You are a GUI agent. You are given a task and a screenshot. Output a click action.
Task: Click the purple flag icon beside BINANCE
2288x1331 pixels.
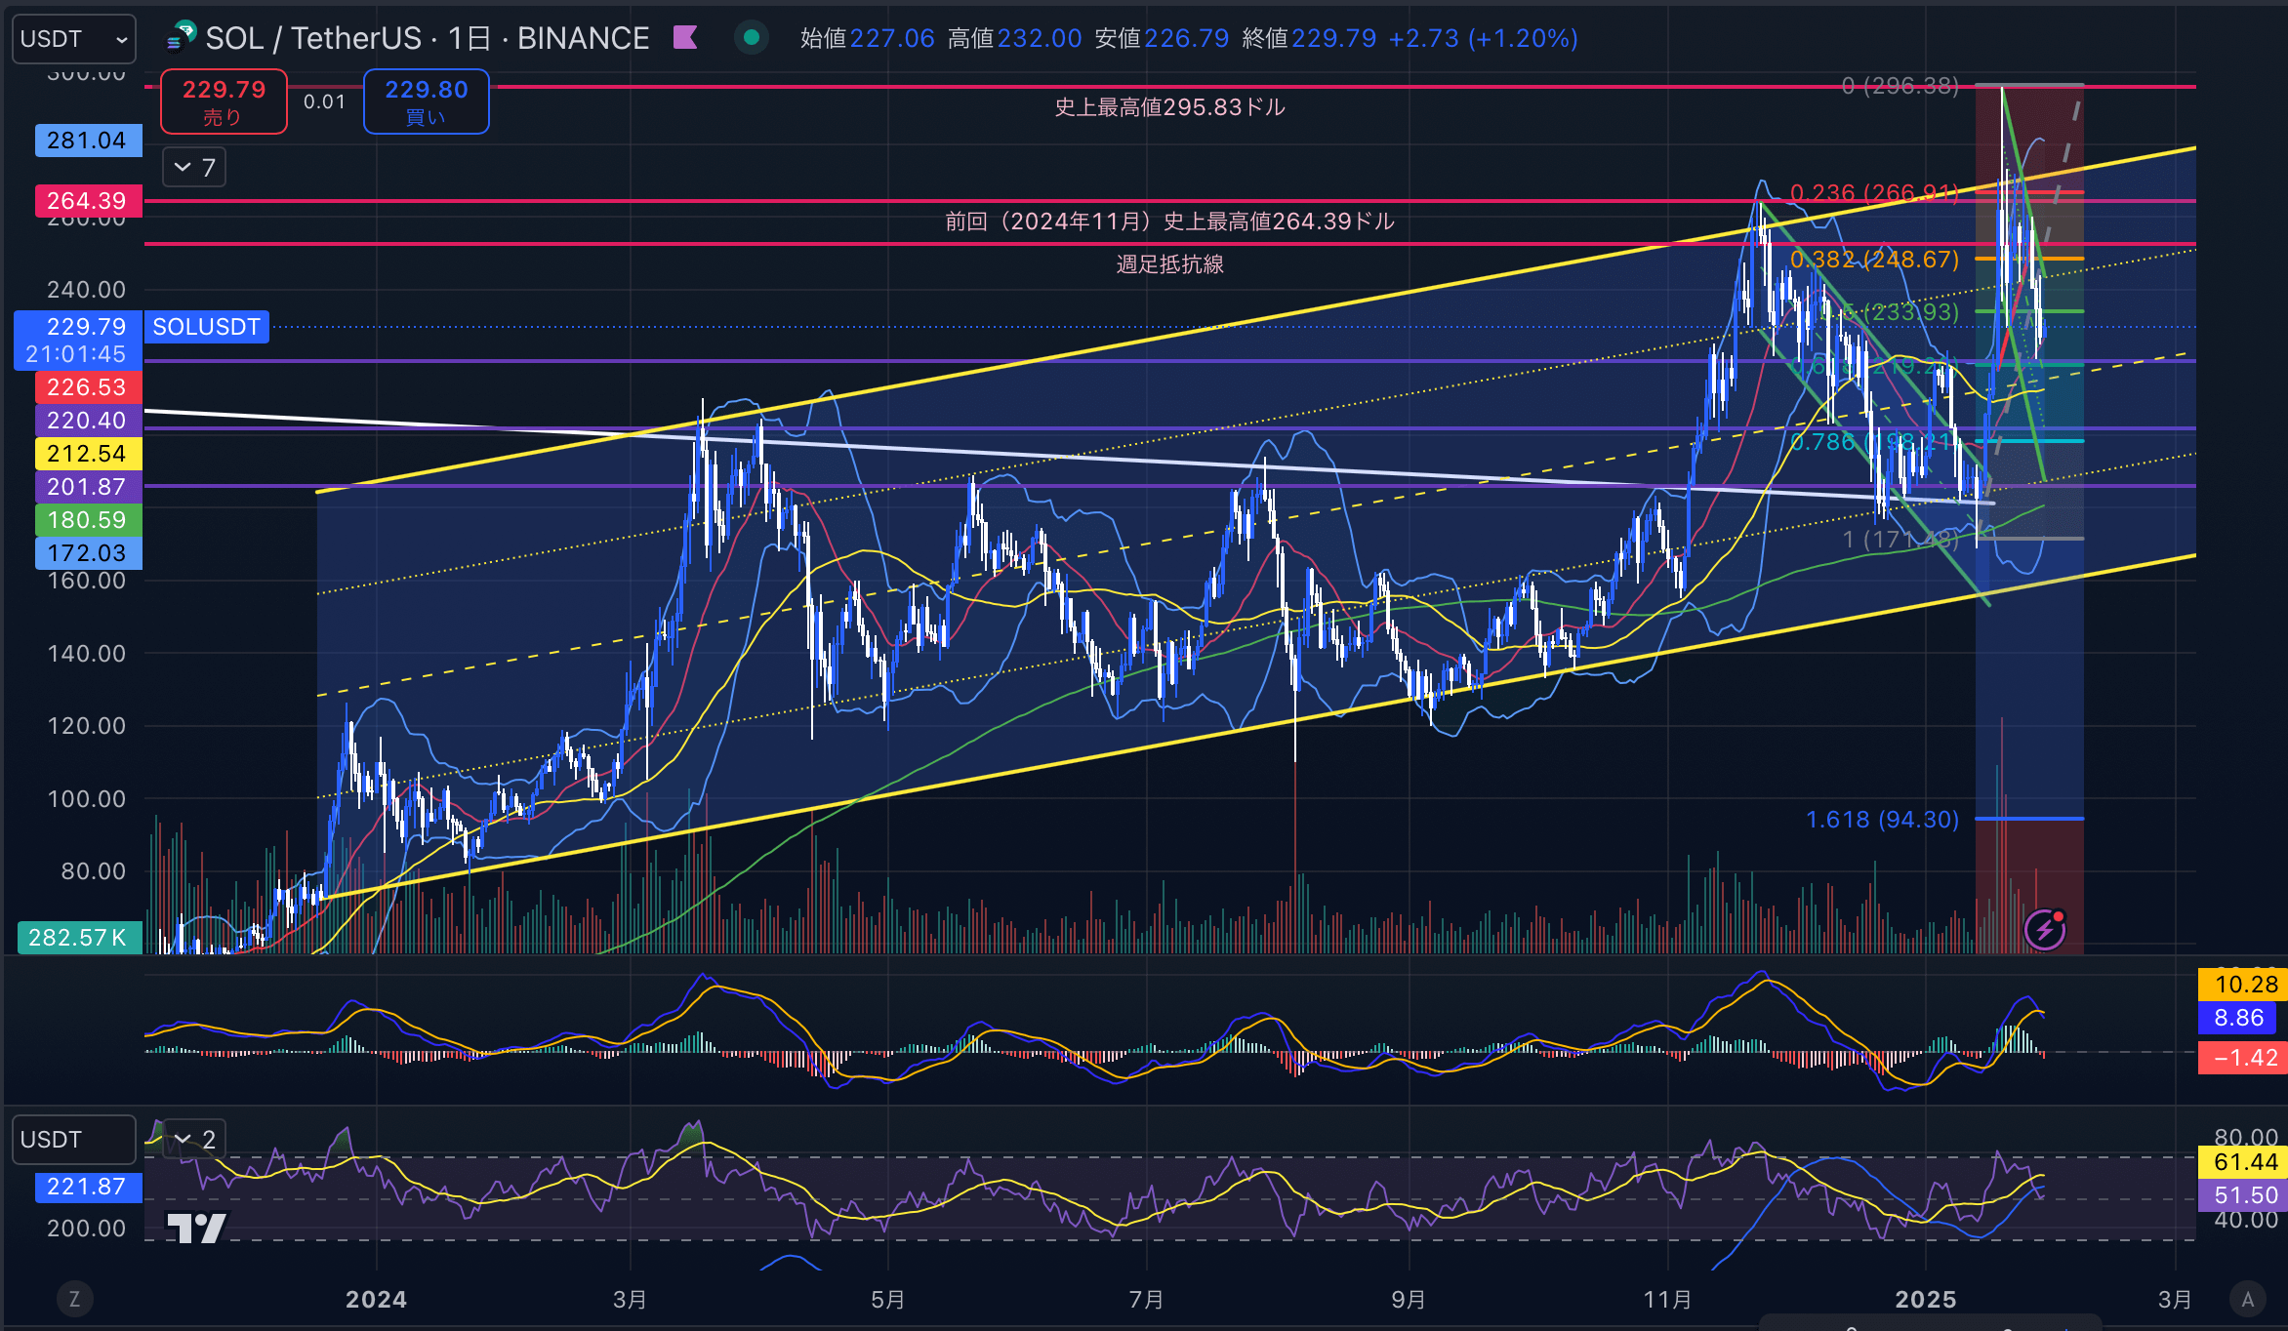click(685, 38)
